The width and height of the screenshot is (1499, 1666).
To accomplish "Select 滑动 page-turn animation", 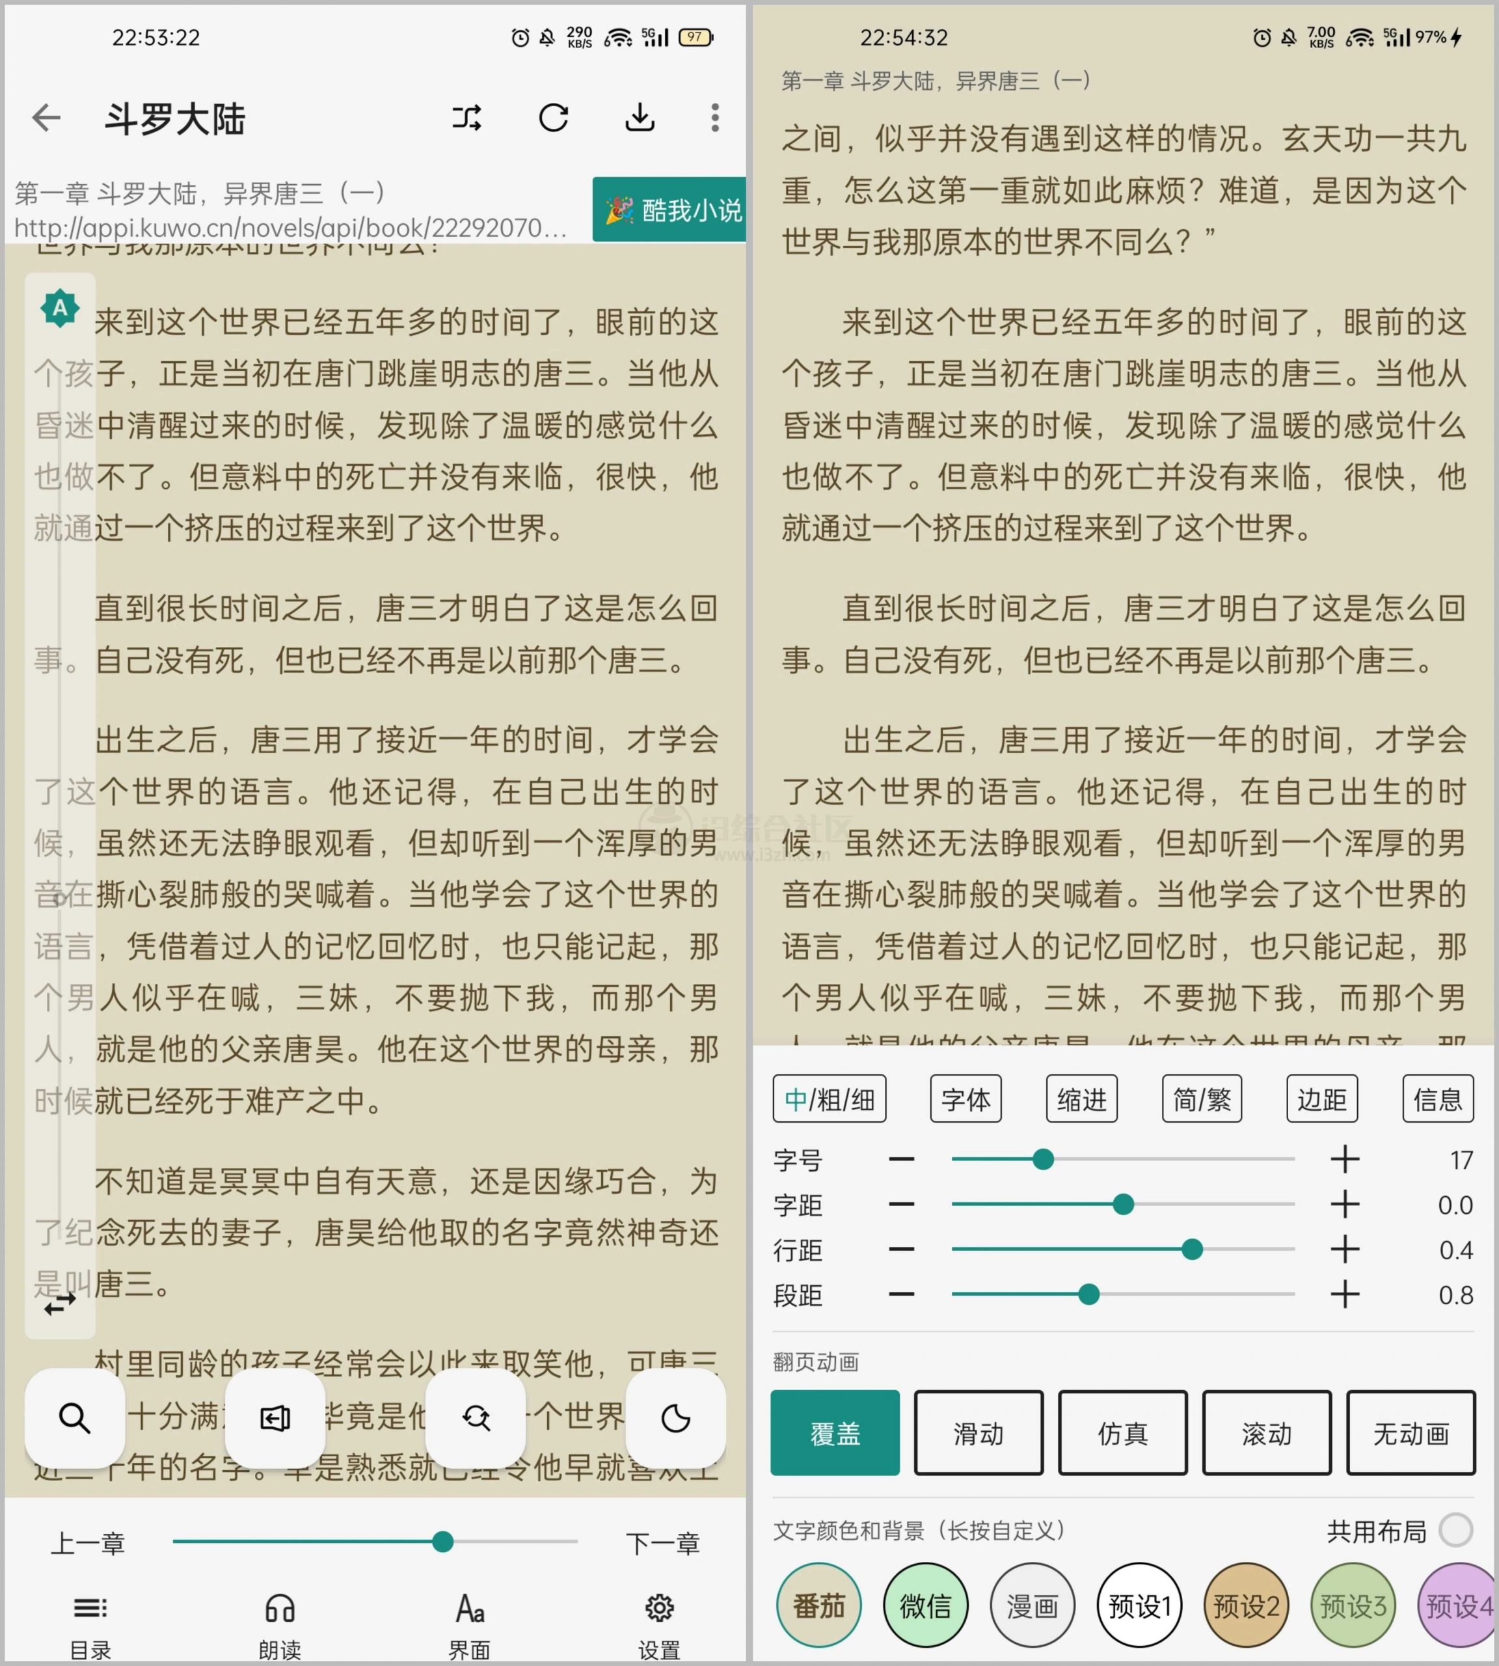I will 979,1433.
